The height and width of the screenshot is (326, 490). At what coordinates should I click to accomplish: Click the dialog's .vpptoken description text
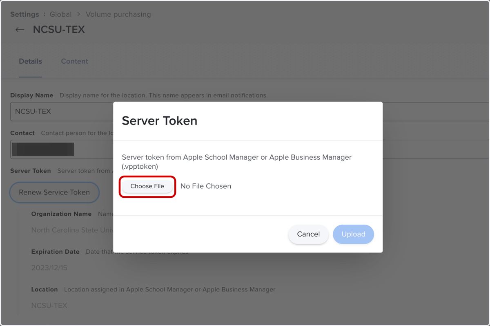point(237,162)
